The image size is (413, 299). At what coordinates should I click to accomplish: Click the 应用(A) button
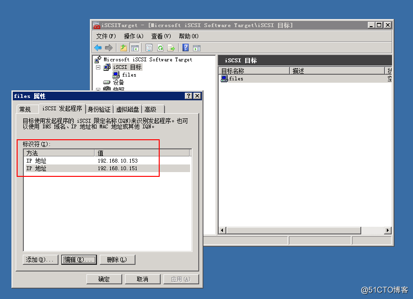pos(181,279)
